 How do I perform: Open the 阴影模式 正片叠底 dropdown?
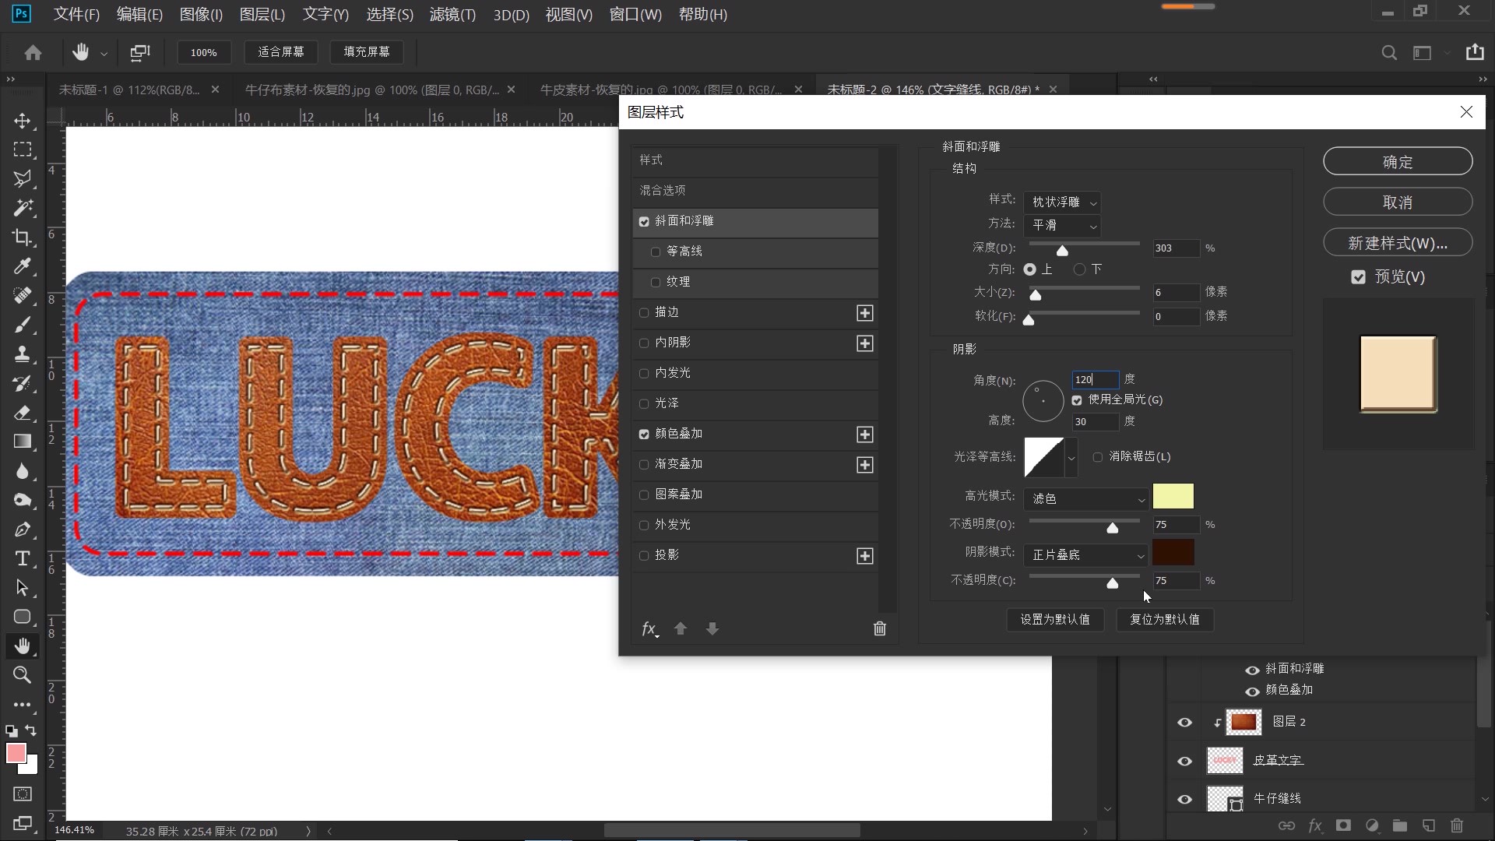(x=1087, y=555)
